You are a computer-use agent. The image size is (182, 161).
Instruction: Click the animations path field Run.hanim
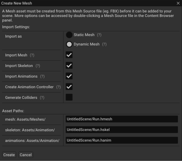[x=122, y=140]
